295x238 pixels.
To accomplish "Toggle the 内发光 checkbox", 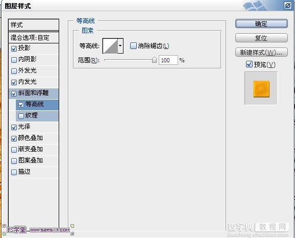I will click(14, 82).
